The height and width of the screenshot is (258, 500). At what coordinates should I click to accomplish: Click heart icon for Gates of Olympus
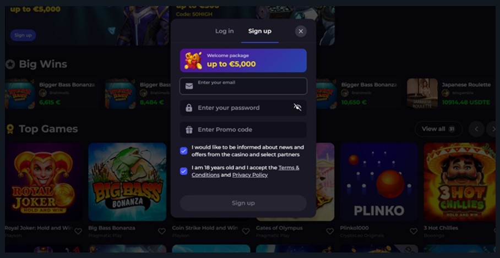click(x=330, y=231)
